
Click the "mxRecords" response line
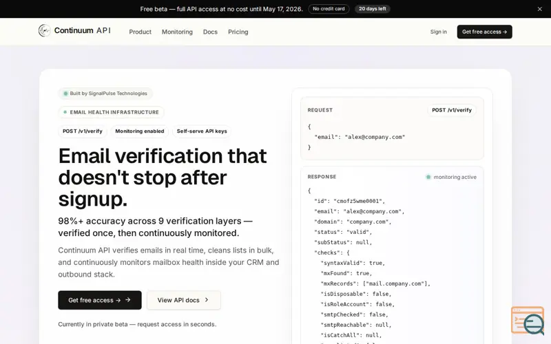pyautogui.click(x=375, y=283)
